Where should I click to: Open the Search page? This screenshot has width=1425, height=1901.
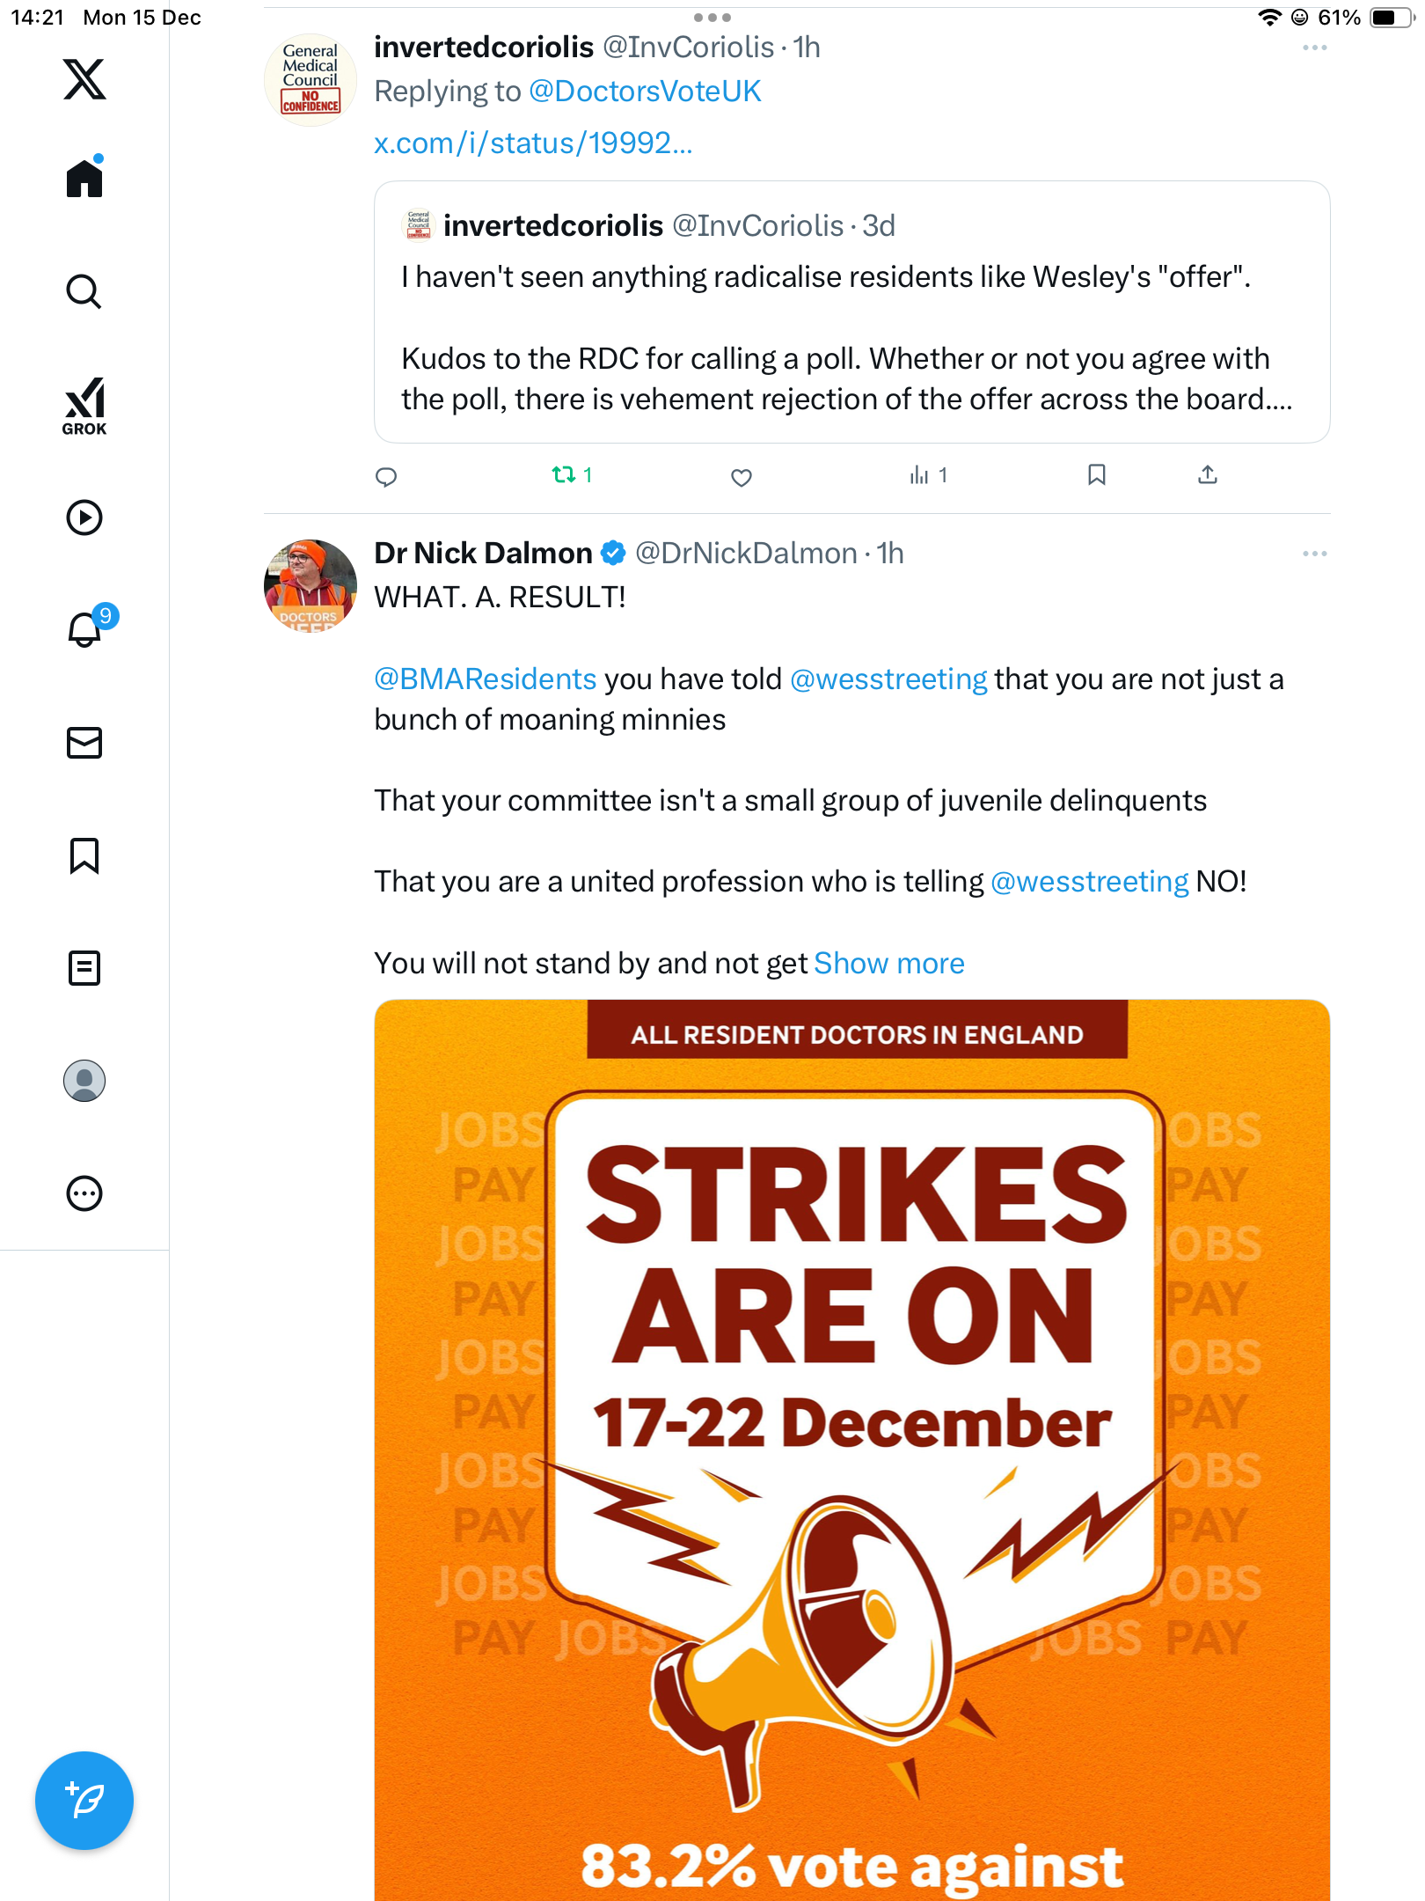coord(84,291)
